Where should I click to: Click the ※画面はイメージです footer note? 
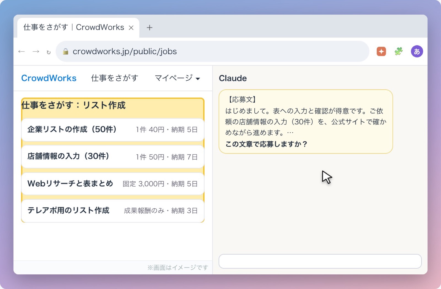[x=178, y=268]
